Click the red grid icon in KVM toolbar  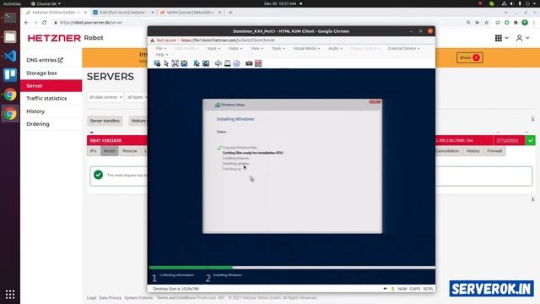[x=258, y=63]
